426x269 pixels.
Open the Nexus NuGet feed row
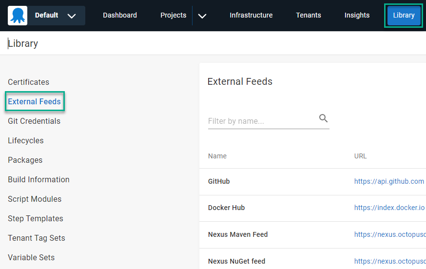point(312,259)
